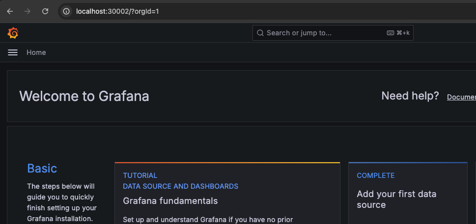Open the Documentation link
This screenshot has height=224, width=476.
461,97
